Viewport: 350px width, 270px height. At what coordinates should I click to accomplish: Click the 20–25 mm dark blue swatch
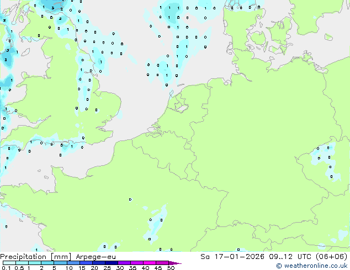[99, 263]
